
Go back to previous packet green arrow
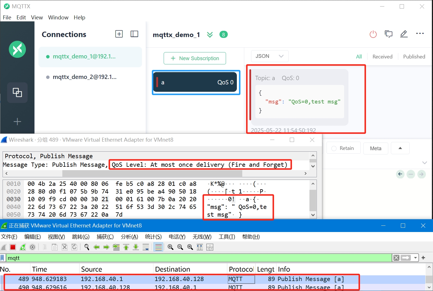tap(97, 247)
